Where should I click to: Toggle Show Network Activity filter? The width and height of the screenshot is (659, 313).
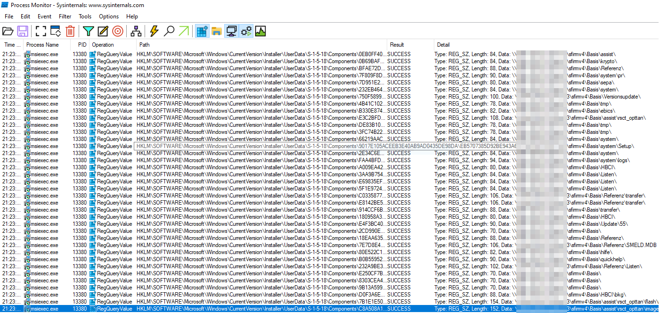click(231, 31)
